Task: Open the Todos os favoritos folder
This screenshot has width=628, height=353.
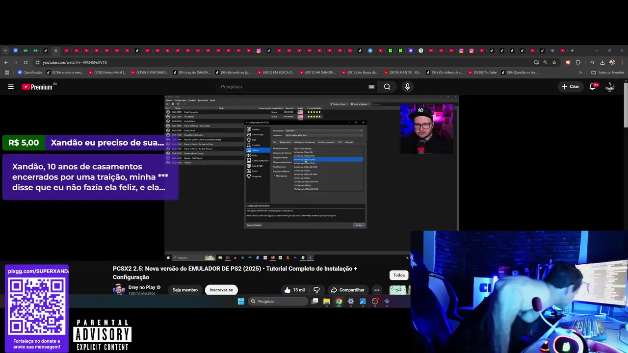Action: tap(608, 73)
